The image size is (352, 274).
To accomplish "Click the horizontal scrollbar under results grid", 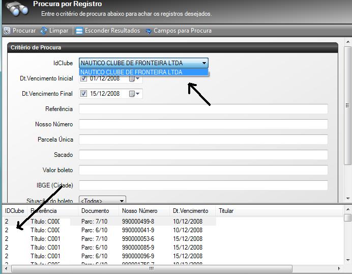I will pyautogui.click(x=173, y=268).
